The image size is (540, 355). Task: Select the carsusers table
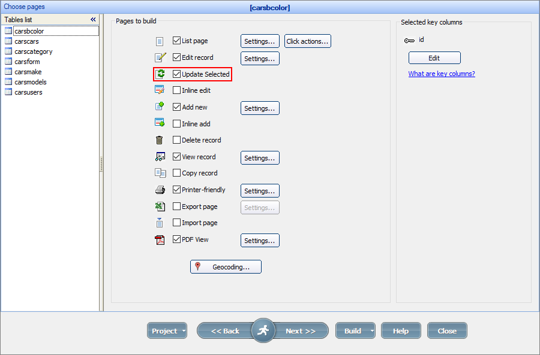point(28,92)
